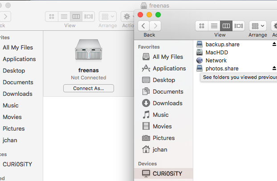
Task: Go forward in background Finder window
Action: point(5,16)
